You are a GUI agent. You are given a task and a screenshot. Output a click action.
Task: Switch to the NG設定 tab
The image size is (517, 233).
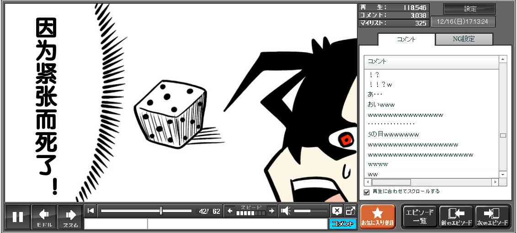point(464,39)
